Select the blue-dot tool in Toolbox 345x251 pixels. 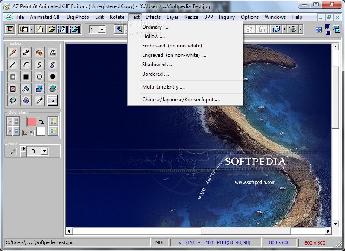53,101
